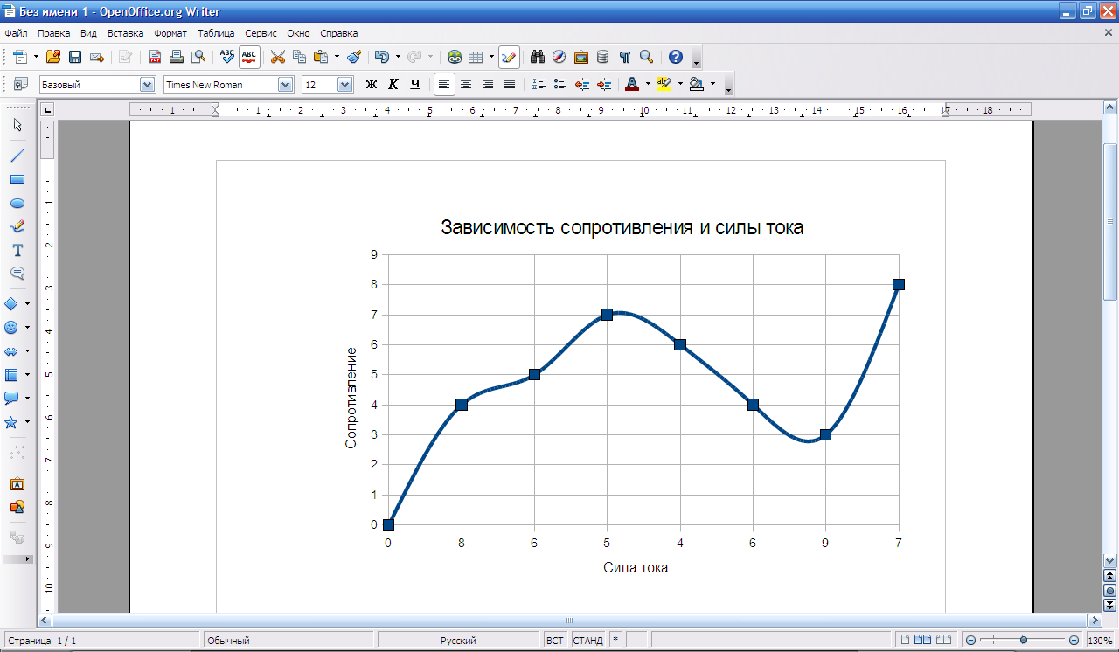Click the Zoom magnifier icon
Viewport: 1119px width, 652px height.
(646, 57)
